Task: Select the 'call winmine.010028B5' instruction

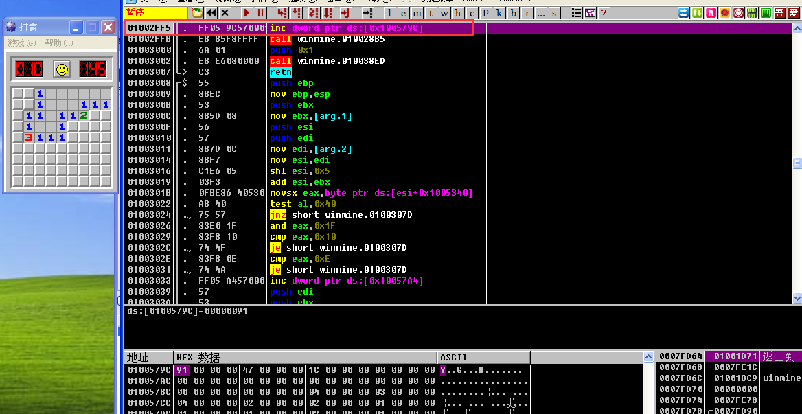Action: click(x=328, y=39)
